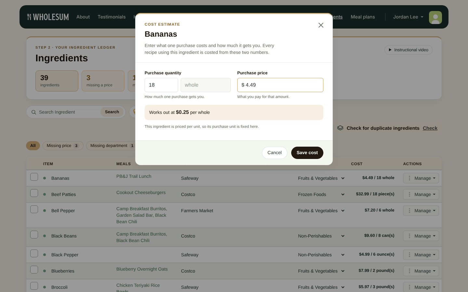This screenshot has height=292, width=468.
Task: Check the Bell Pepper row checkbox
Action: [34, 209]
